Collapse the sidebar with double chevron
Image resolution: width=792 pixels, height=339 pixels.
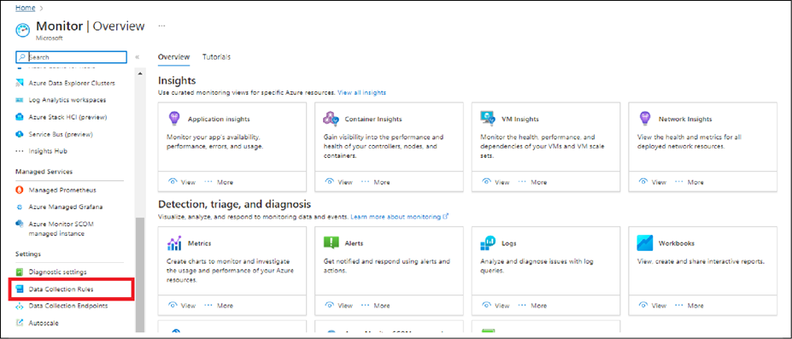(138, 57)
